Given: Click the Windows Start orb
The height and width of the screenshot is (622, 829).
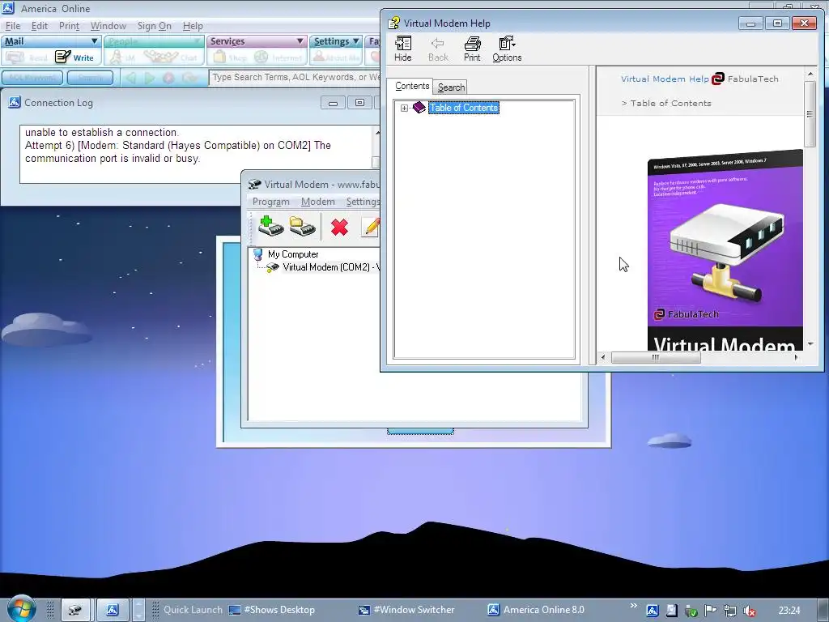Looking at the screenshot, I should [22, 609].
